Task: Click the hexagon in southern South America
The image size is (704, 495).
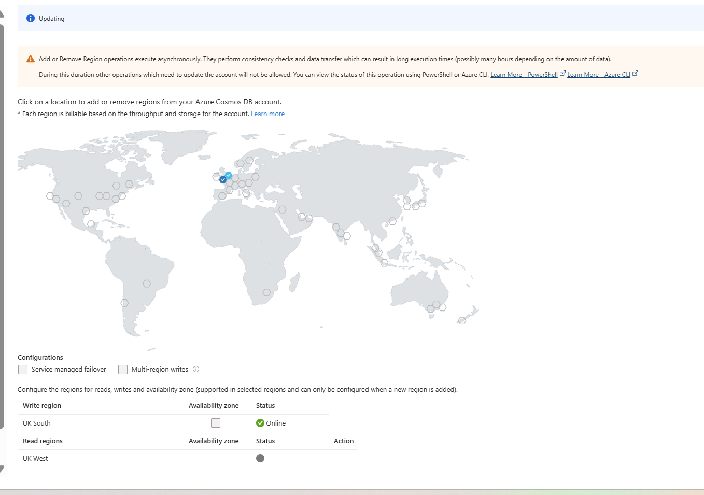Action: [124, 303]
